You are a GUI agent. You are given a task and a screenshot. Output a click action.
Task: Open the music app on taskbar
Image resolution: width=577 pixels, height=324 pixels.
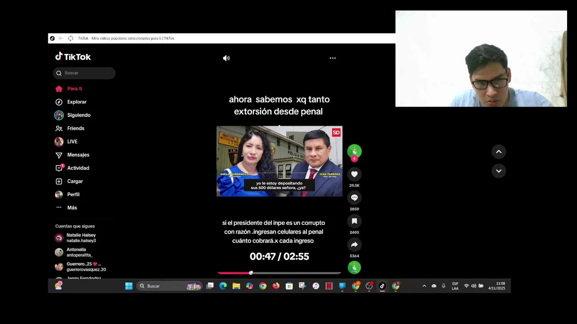(x=316, y=286)
